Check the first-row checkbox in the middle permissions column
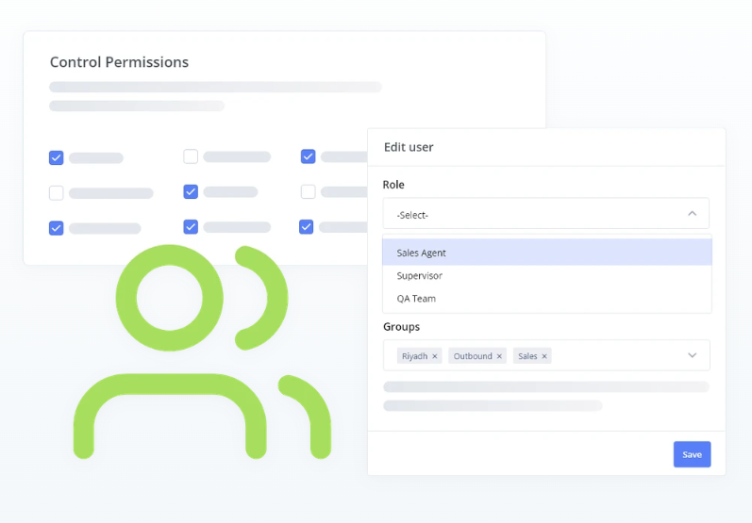 [191, 156]
